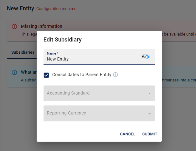The height and width of the screenshot is (151, 196).
Task: Click the Reporting Currency dropdown arrow
Action: (x=149, y=114)
